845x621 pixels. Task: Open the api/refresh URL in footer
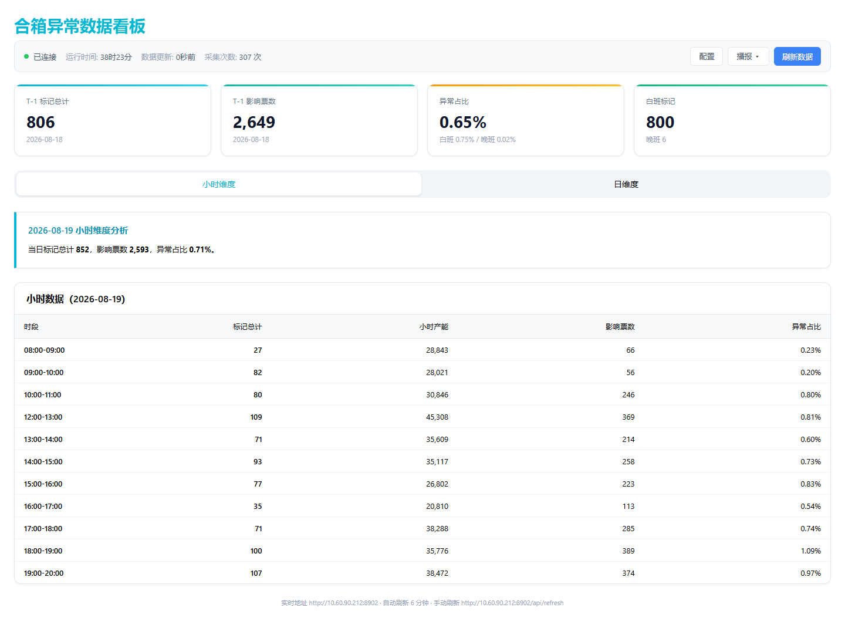[x=512, y=603]
